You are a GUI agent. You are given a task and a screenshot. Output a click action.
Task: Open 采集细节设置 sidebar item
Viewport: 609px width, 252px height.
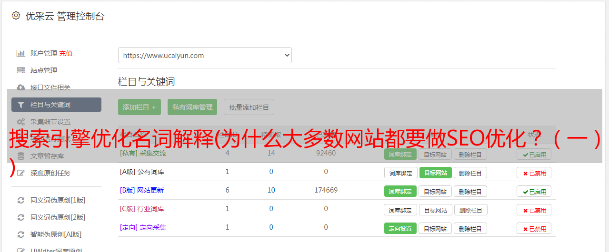(50, 122)
